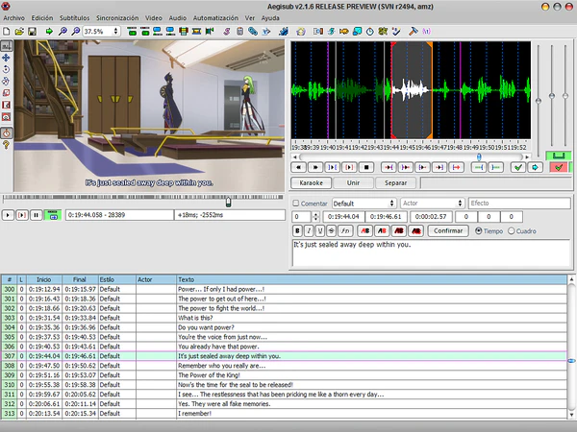
Task: Commit audio changes with green checkmark
Action: (517, 167)
